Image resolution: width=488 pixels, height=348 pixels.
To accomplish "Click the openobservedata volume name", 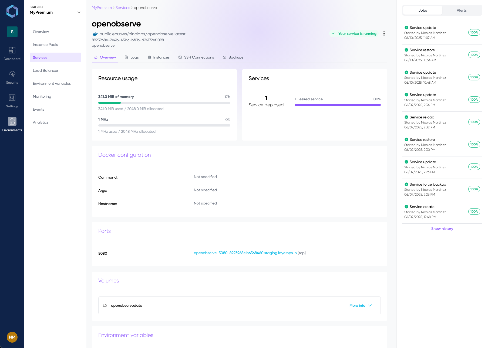I will tap(127, 305).
